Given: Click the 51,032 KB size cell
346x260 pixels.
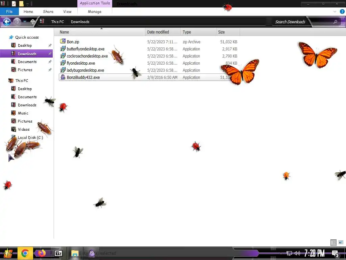Looking at the screenshot, I should click(x=229, y=42).
